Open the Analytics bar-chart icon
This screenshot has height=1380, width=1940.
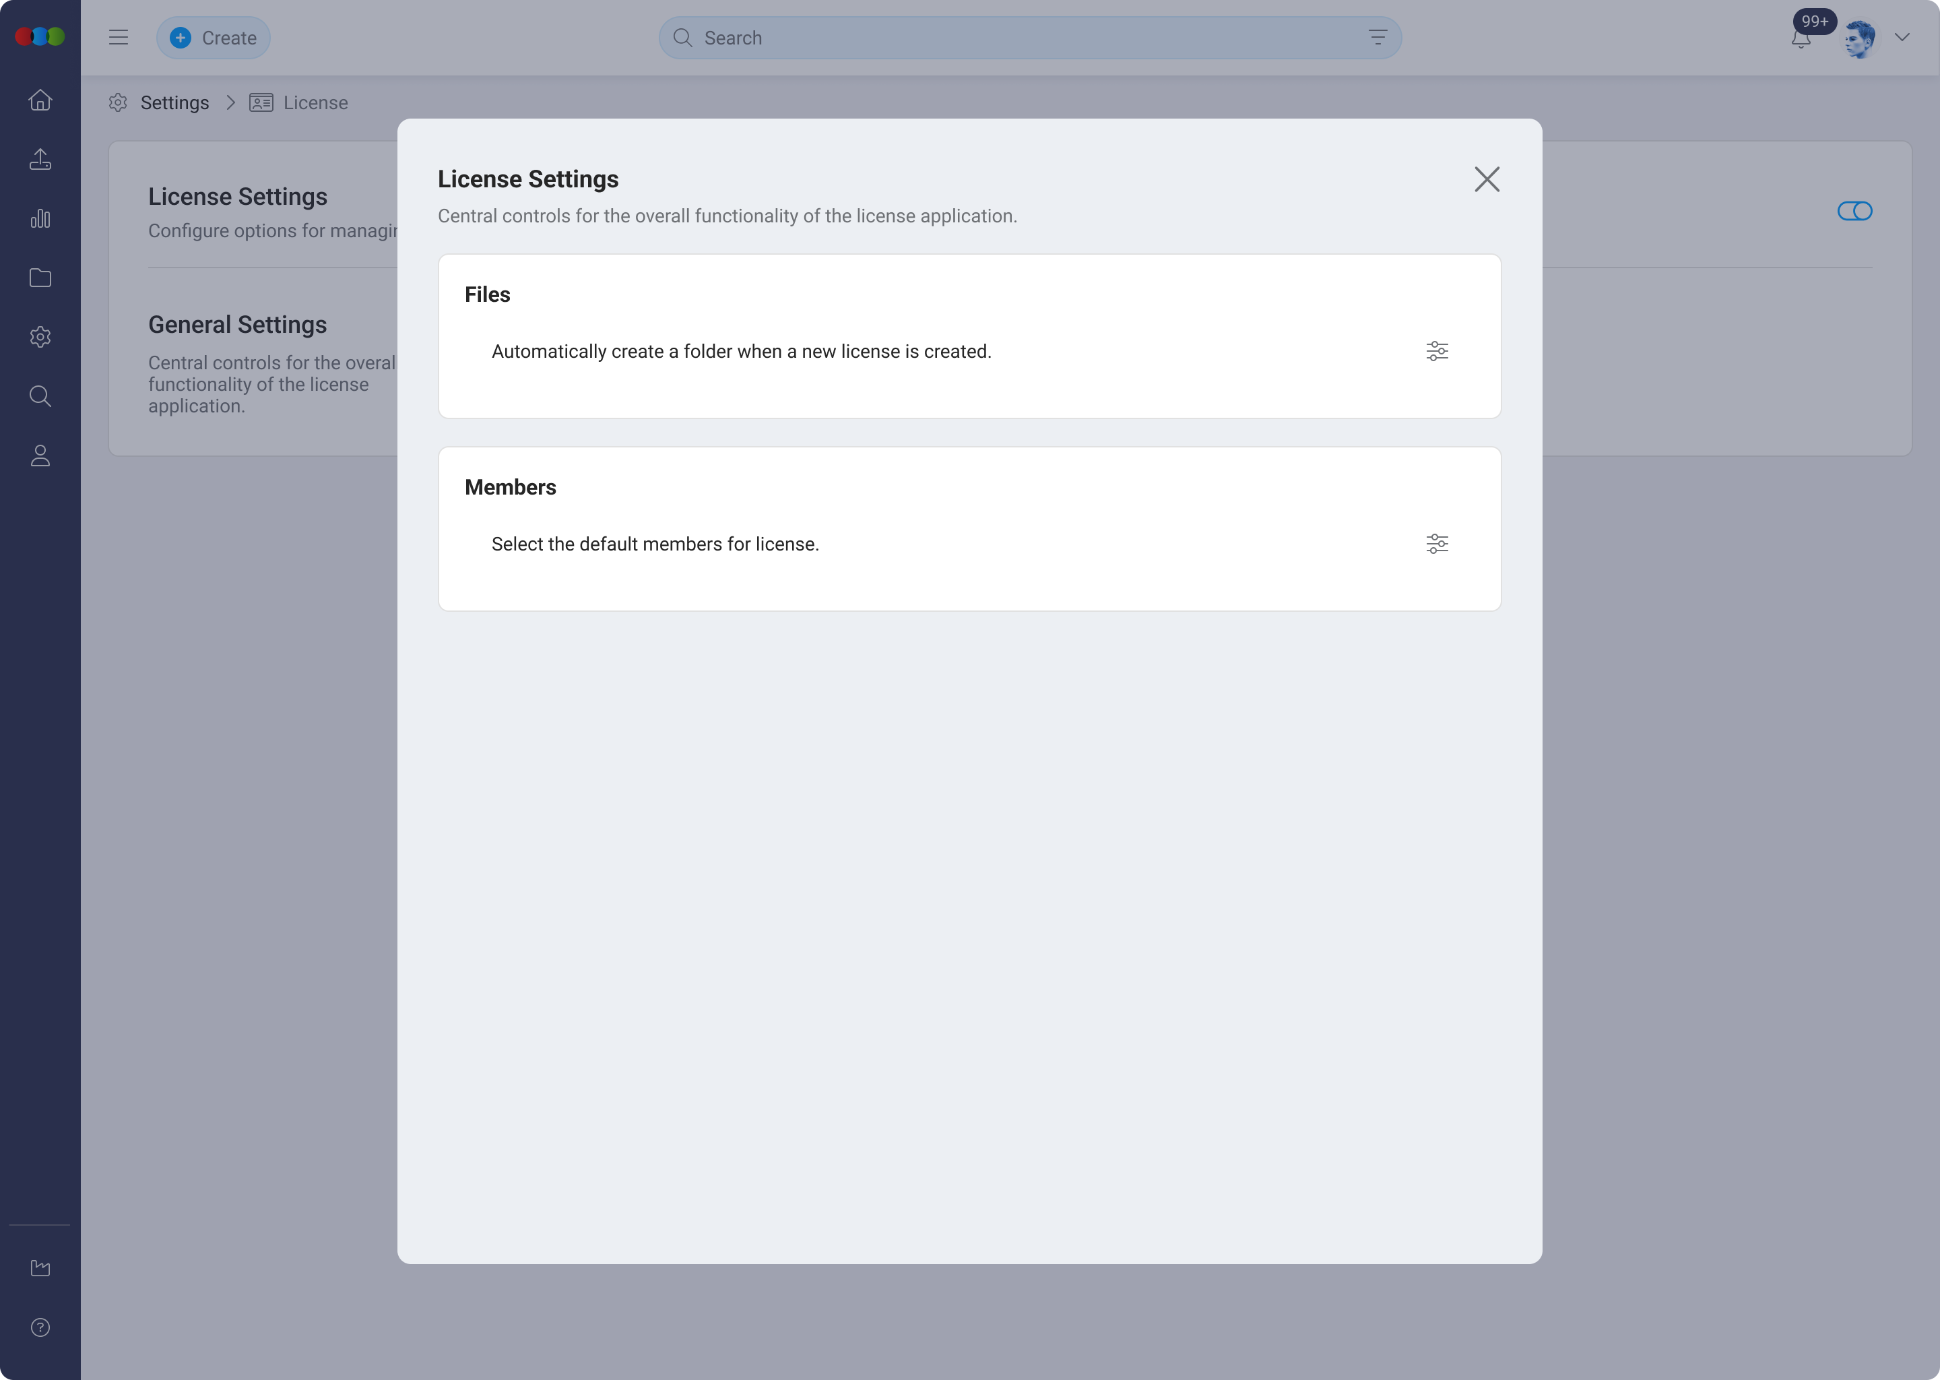(x=40, y=218)
